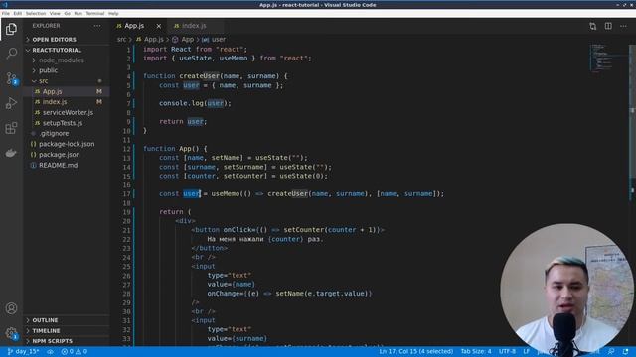Open the View menu
The height and width of the screenshot is (357, 636).
pyautogui.click(x=55, y=13)
